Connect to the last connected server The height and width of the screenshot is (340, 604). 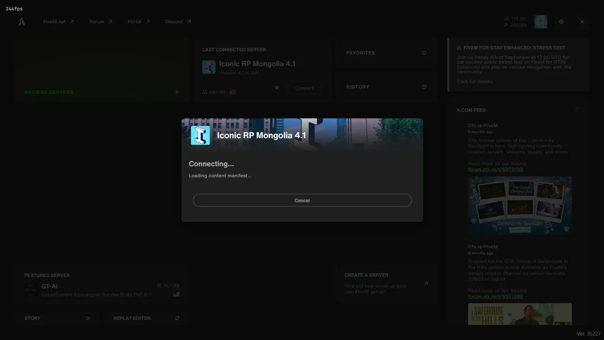pyautogui.click(x=304, y=88)
